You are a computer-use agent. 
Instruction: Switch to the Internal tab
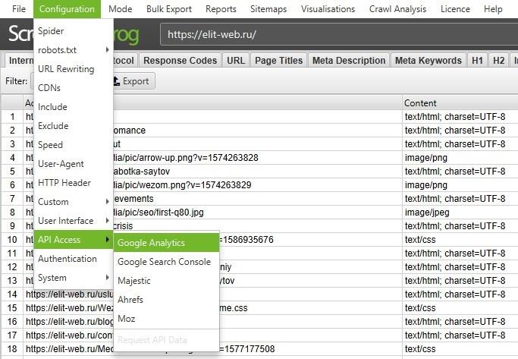20,61
